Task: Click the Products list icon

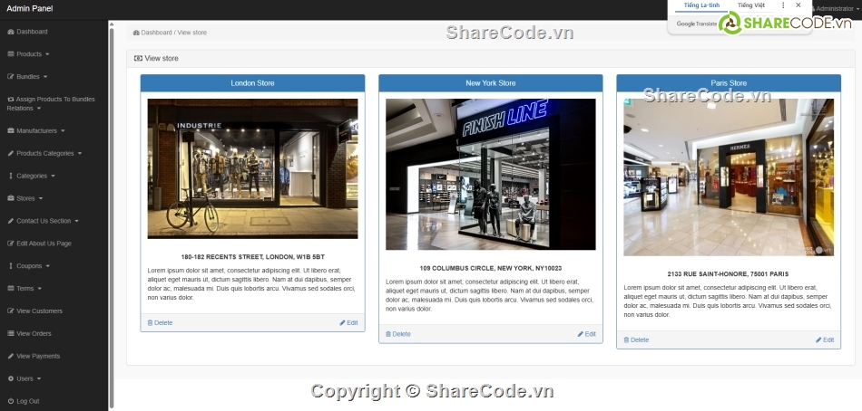Action: 11,54
